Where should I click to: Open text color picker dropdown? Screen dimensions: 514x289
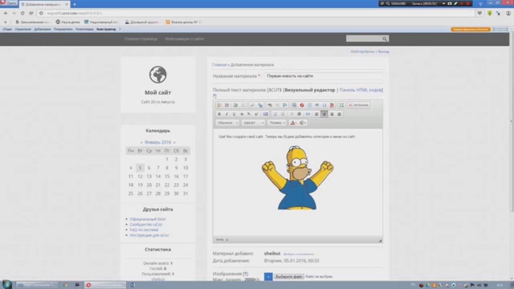(293, 123)
